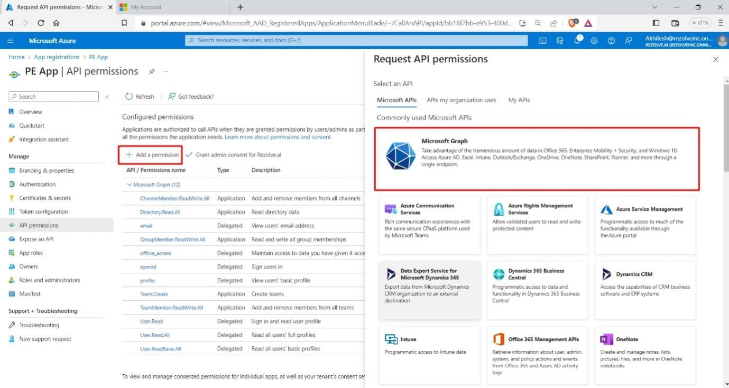Click the Microsoft Graph hexagon logo
The width and height of the screenshot is (729, 388).
[x=401, y=155]
